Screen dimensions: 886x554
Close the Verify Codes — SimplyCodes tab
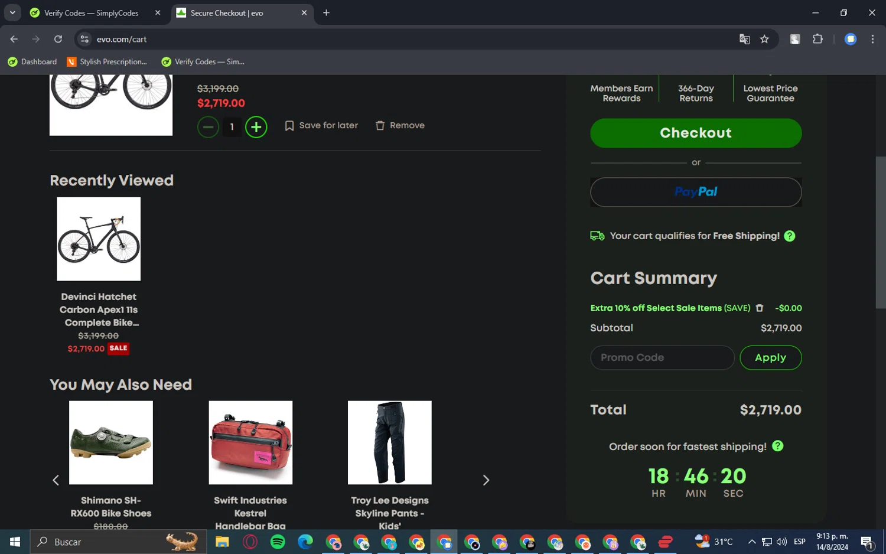pyautogui.click(x=158, y=13)
